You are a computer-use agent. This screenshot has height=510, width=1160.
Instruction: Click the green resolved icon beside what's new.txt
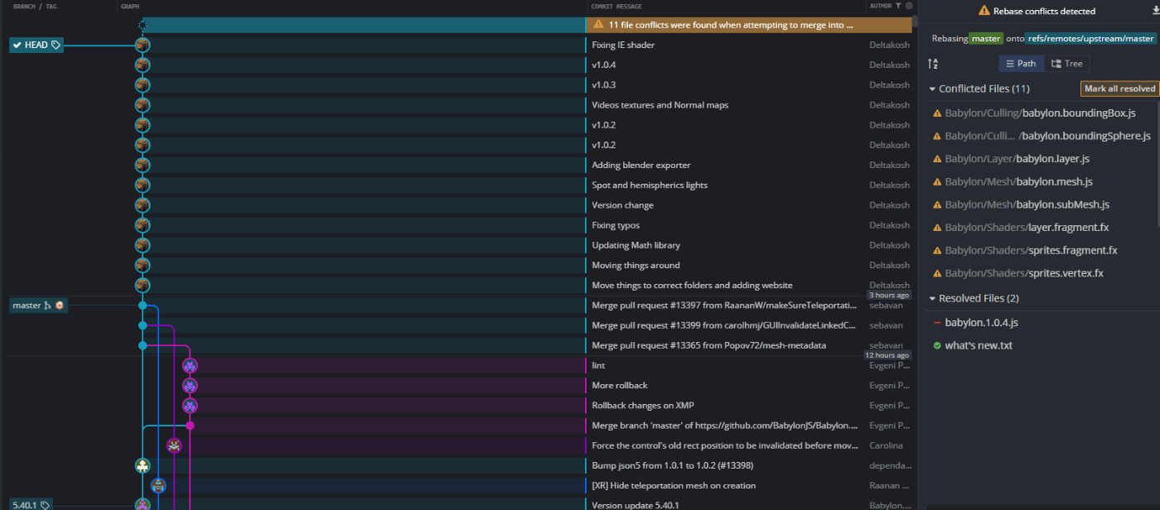tap(937, 346)
